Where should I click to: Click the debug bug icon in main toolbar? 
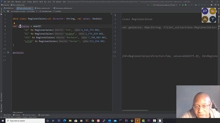tap(183, 5)
